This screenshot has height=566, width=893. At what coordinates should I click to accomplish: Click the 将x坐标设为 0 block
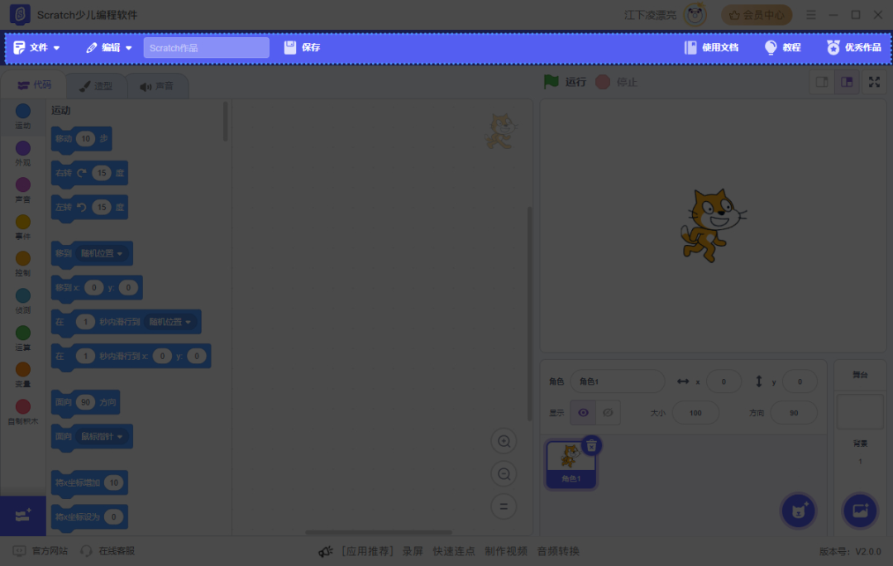click(x=89, y=517)
